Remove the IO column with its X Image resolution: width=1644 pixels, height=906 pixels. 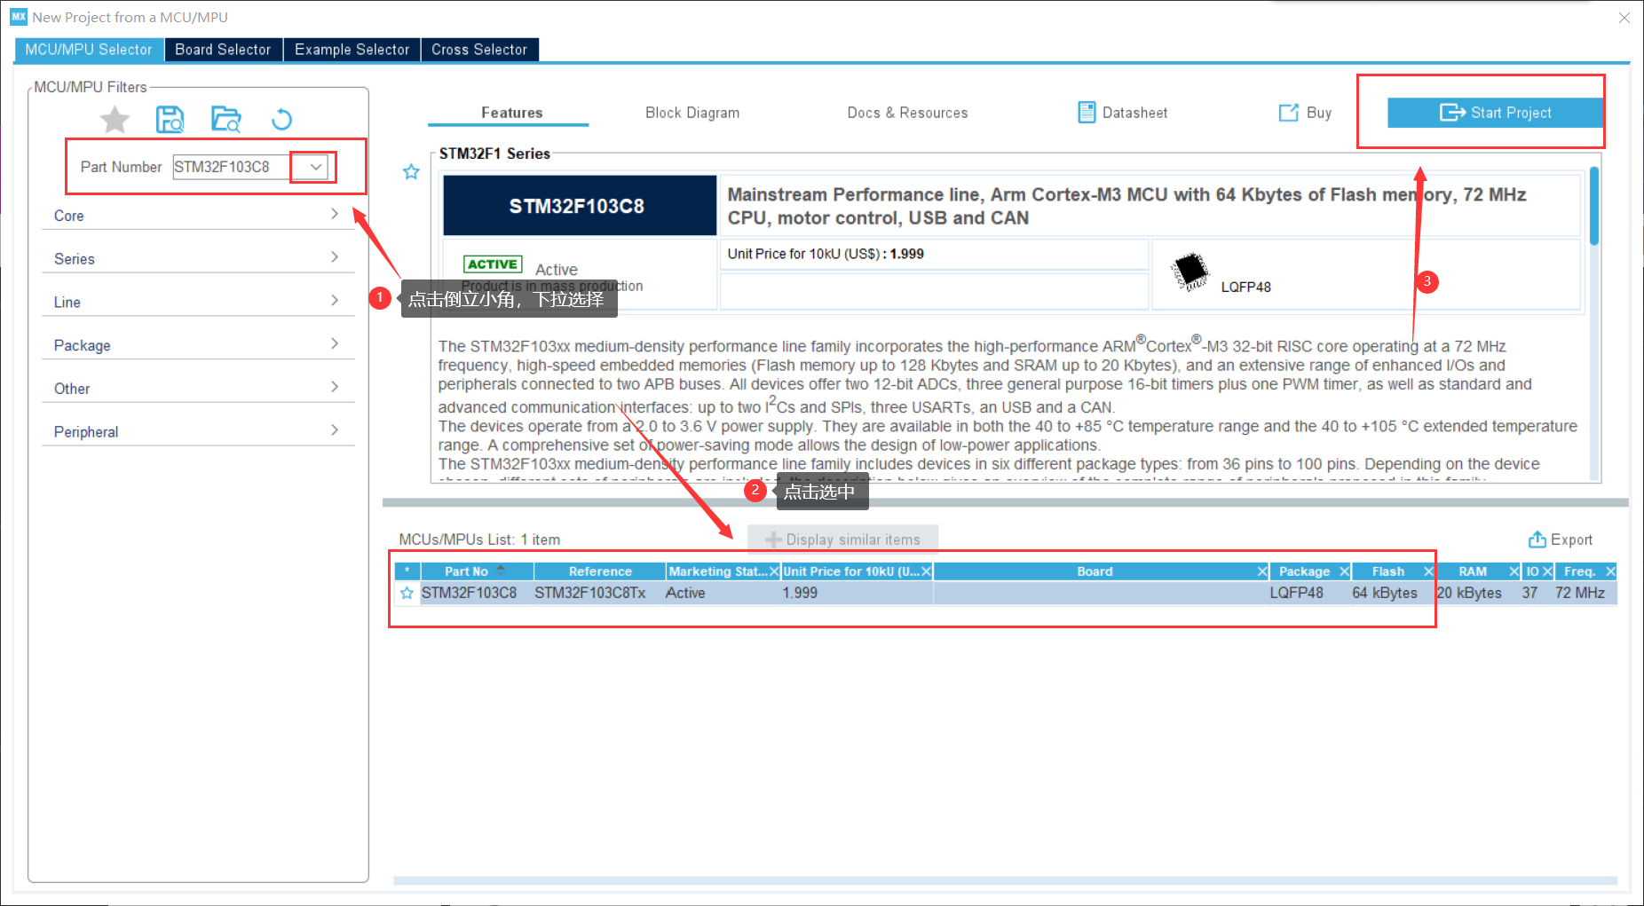[x=1547, y=571]
